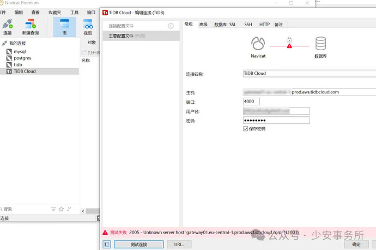This screenshot has width=376, height=250.
Task: Switch to HTTP tab
Action: 264,25
